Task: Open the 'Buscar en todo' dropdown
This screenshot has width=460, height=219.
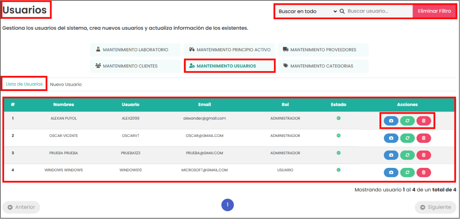Action: click(x=307, y=11)
